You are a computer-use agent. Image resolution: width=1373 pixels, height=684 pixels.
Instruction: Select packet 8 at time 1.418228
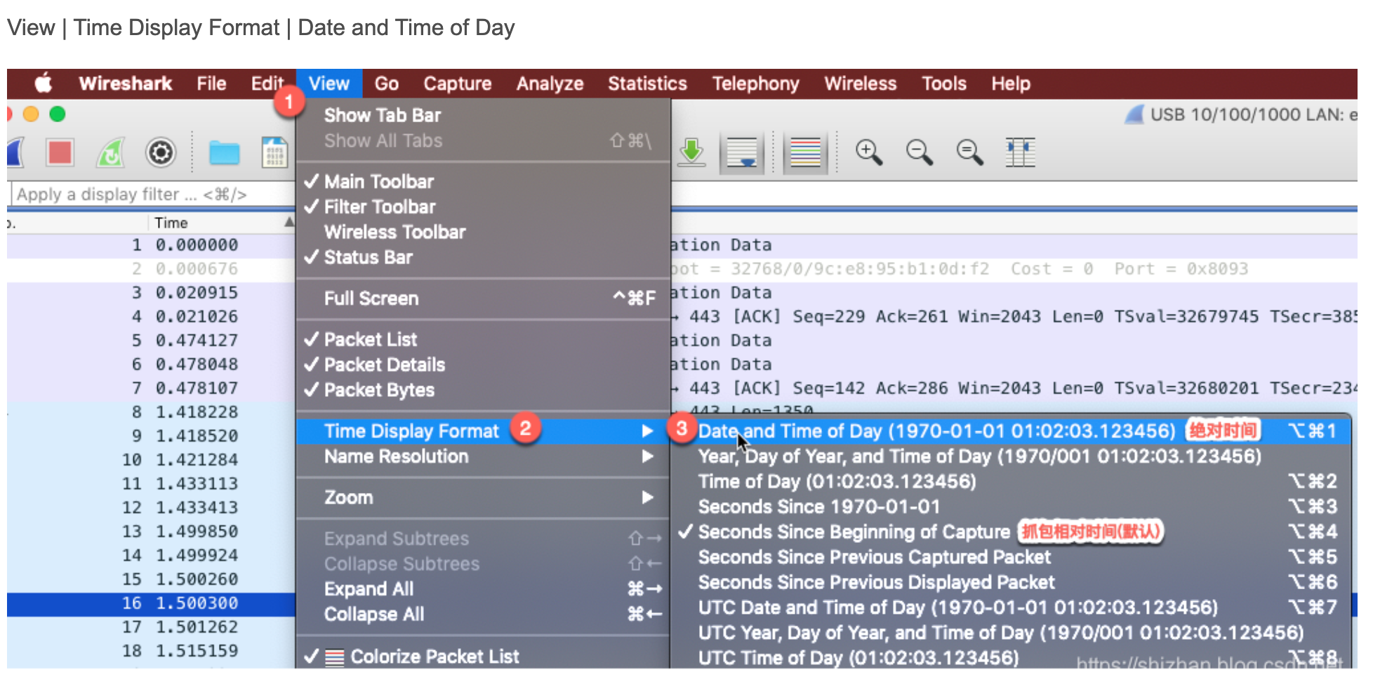[x=152, y=412]
